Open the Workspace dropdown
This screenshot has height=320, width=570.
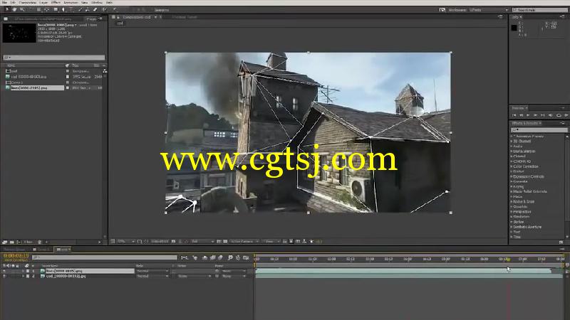click(489, 10)
